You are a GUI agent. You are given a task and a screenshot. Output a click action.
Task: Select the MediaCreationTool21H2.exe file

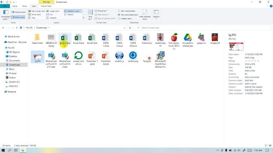tap(65, 59)
